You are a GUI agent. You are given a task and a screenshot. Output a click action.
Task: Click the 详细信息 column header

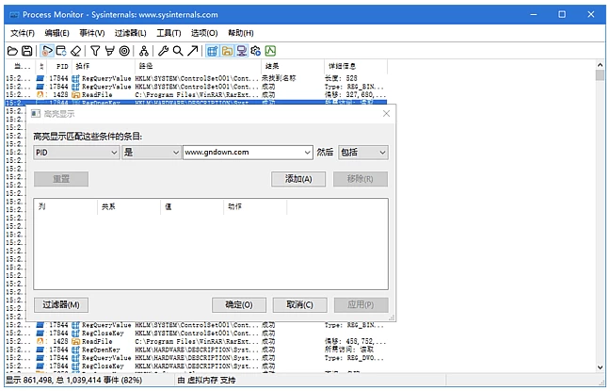coord(356,66)
